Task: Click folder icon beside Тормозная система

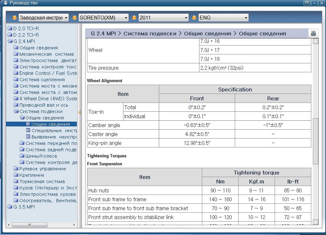Action: [16, 181]
